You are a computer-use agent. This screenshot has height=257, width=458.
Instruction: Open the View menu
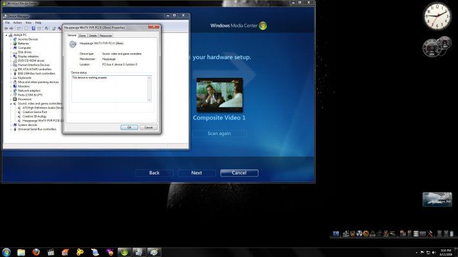pos(28,22)
